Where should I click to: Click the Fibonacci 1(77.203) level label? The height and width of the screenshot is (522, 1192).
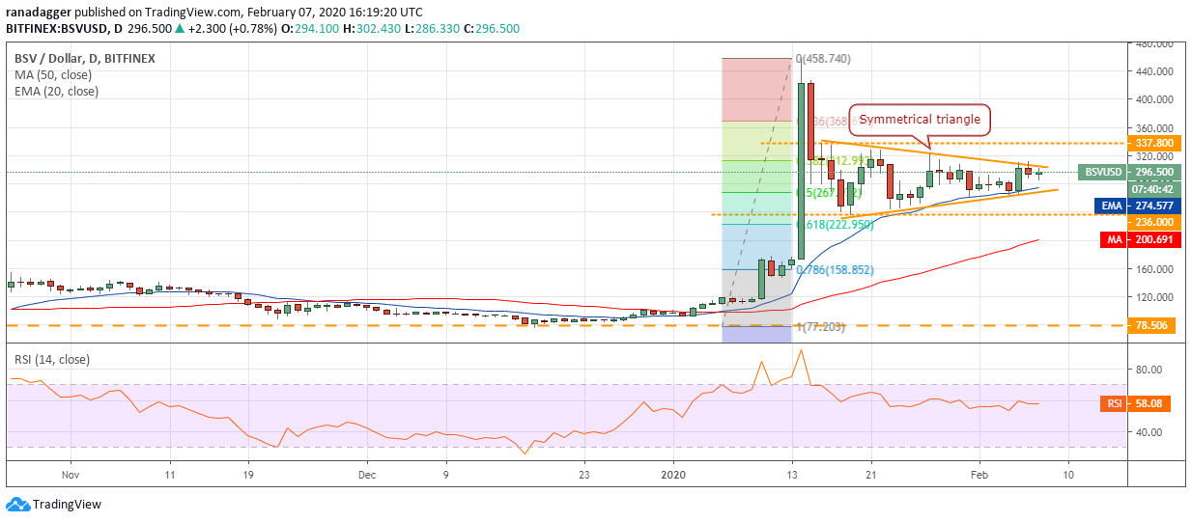pyautogui.click(x=820, y=327)
